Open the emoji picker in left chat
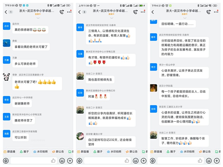The image size is (223, 167). 62,161
